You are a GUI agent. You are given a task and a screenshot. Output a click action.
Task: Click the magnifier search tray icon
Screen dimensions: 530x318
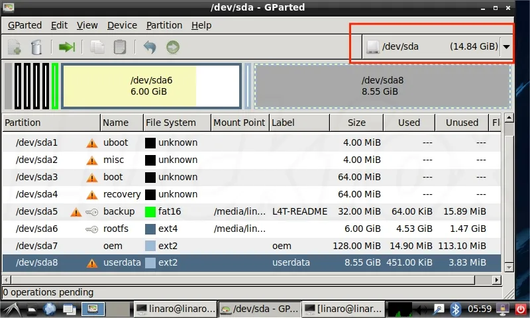[x=439, y=309]
